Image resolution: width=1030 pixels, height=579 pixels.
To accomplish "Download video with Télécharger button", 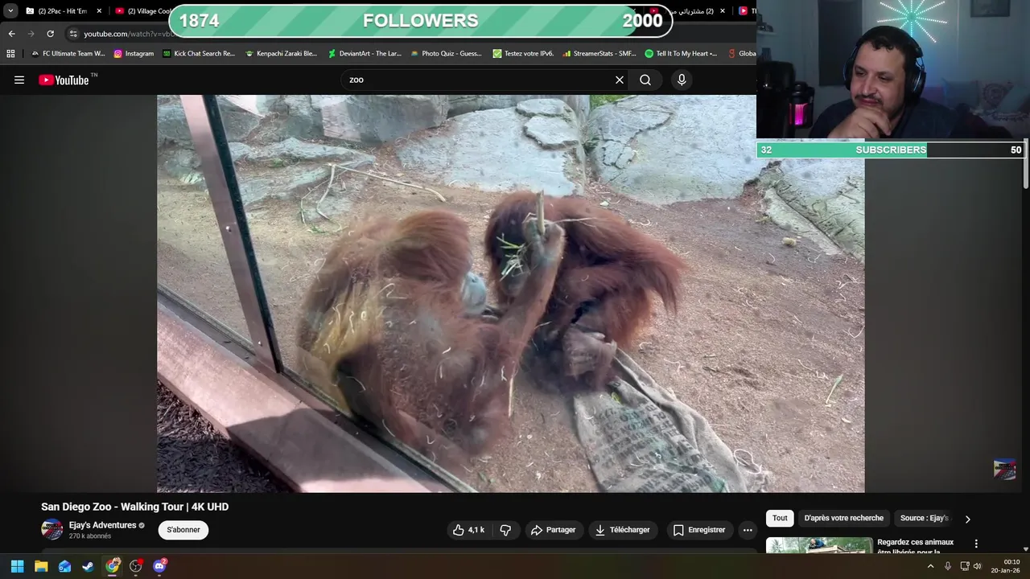I will click(x=622, y=530).
